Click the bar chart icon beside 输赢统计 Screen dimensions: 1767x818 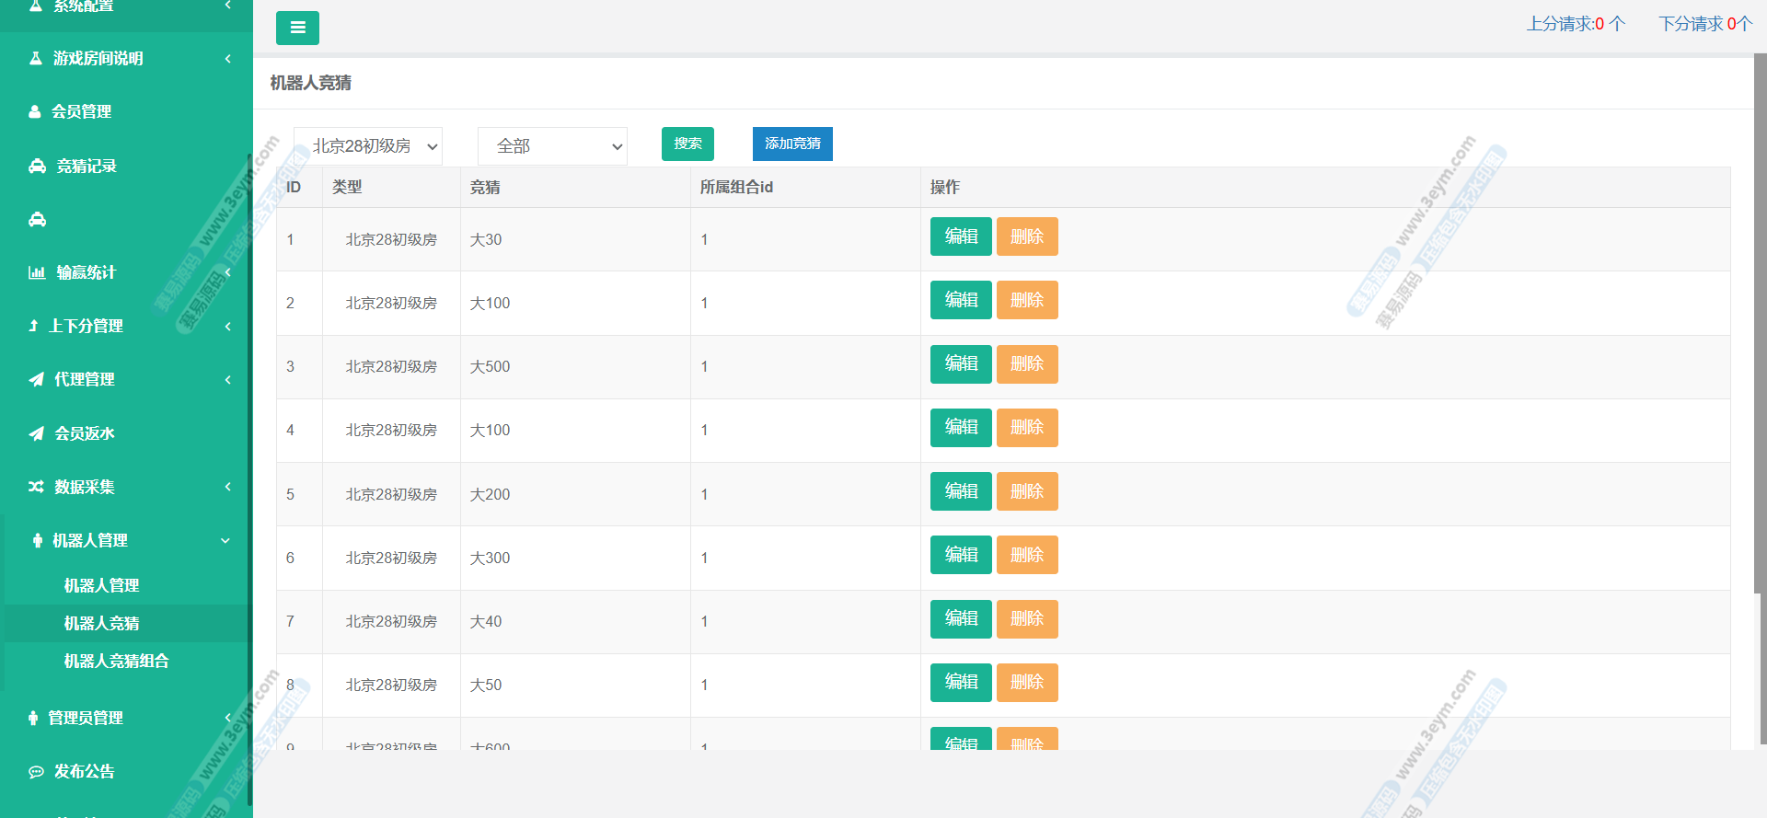click(x=37, y=273)
